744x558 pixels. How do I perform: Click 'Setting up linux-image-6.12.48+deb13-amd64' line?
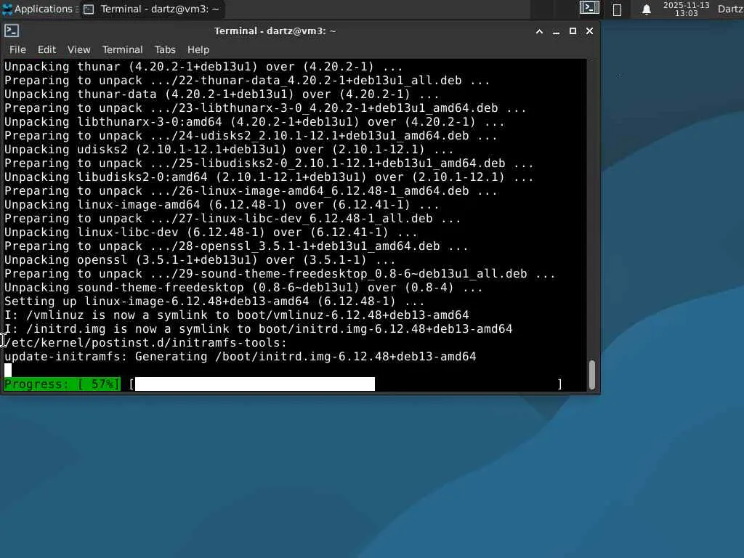coord(214,302)
